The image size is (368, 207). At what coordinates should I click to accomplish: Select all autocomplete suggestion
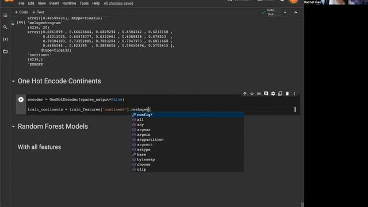click(x=187, y=120)
